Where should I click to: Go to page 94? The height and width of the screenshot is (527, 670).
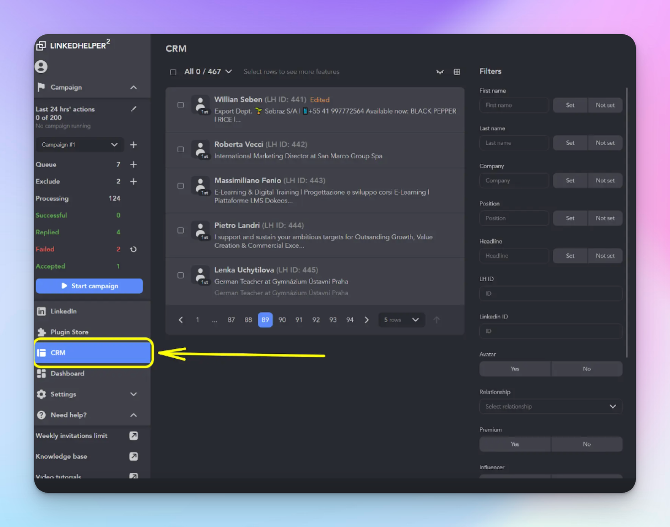350,320
